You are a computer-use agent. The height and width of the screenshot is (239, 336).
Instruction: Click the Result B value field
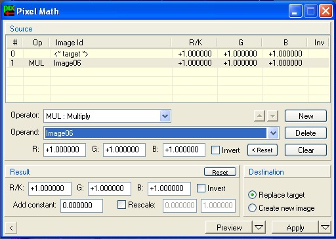(x=169, y=188)
